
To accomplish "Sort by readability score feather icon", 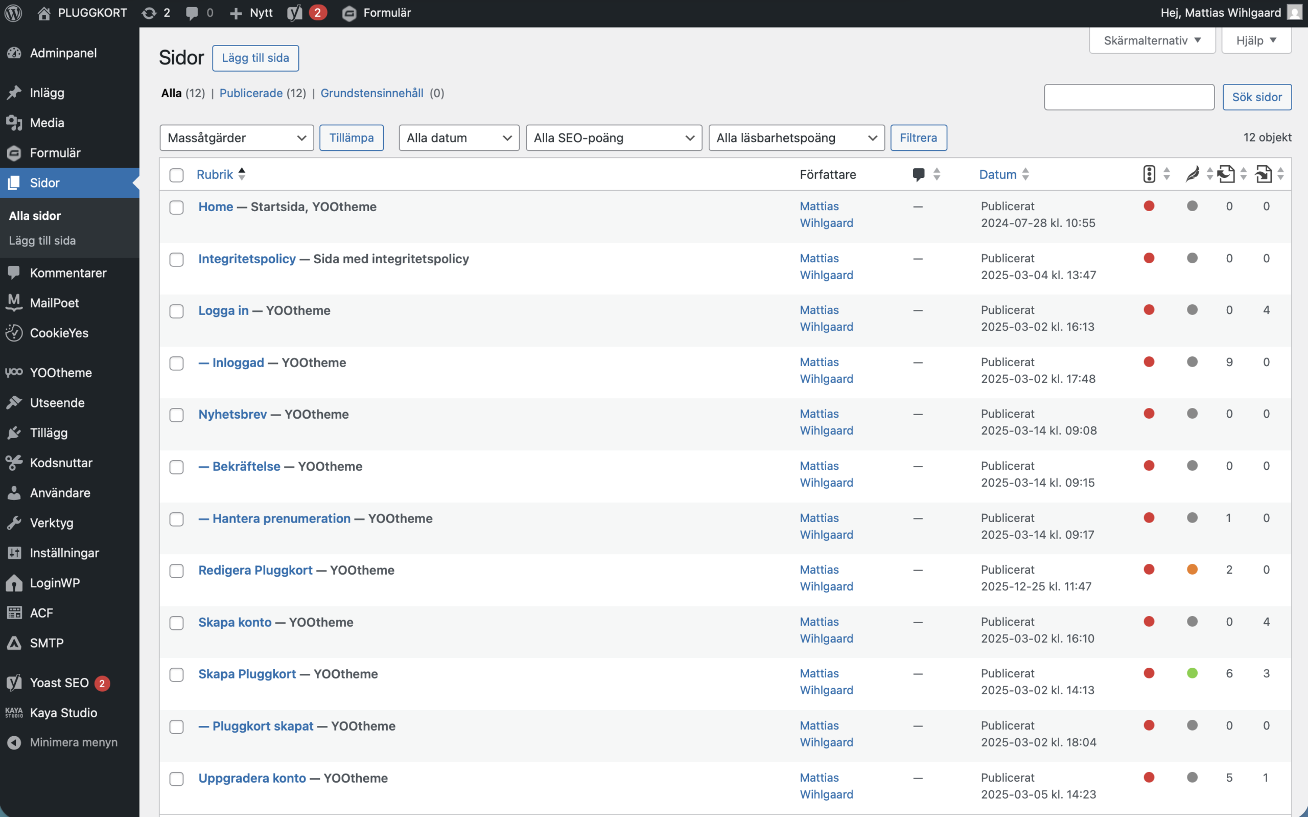I will coord(1192,174).
